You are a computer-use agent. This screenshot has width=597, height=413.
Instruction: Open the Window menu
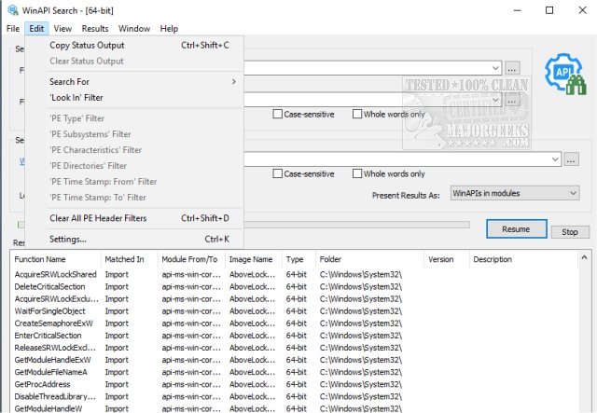[x=134, y=29]
